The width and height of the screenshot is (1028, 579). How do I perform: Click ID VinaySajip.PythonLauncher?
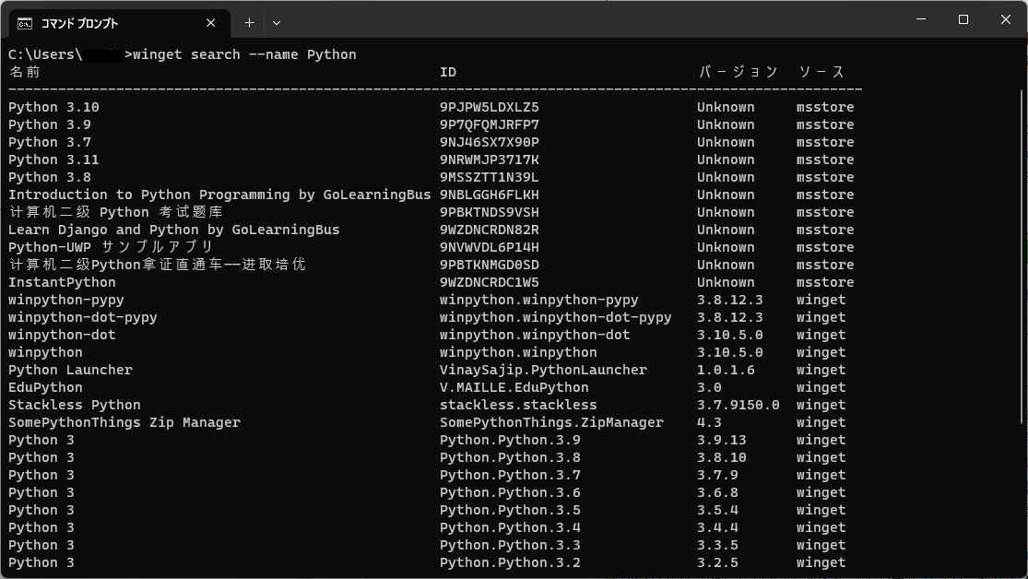[543, 370]
